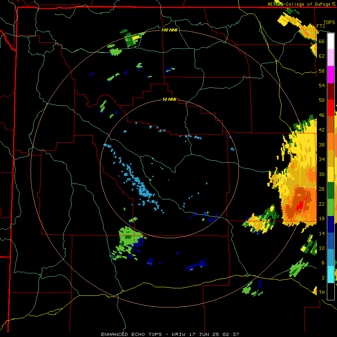Viewport: 337px width, 337px height.
Task: Select the 50 NMI range ring label
Action: point(169,99)
